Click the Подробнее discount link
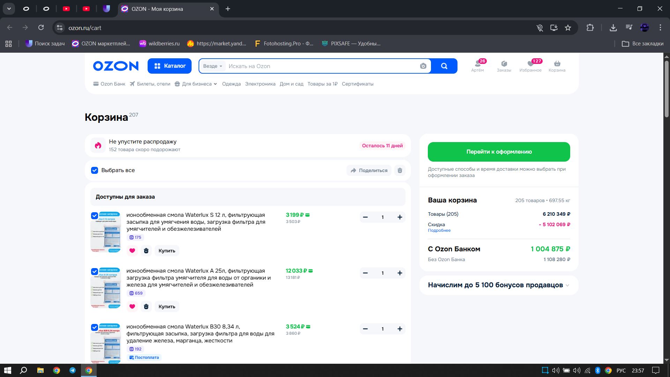Screen dimensions: 670x377 [x=439, y=230]
